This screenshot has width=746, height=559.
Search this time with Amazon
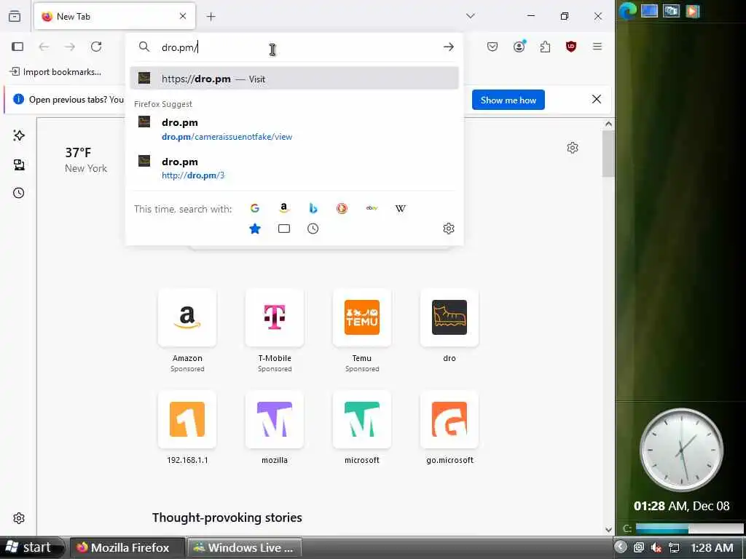(x=284, y=208)
